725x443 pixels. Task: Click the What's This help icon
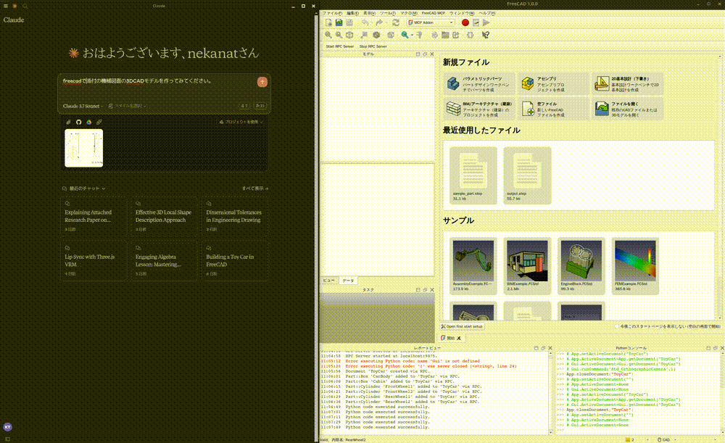click(x=486, y=34)
